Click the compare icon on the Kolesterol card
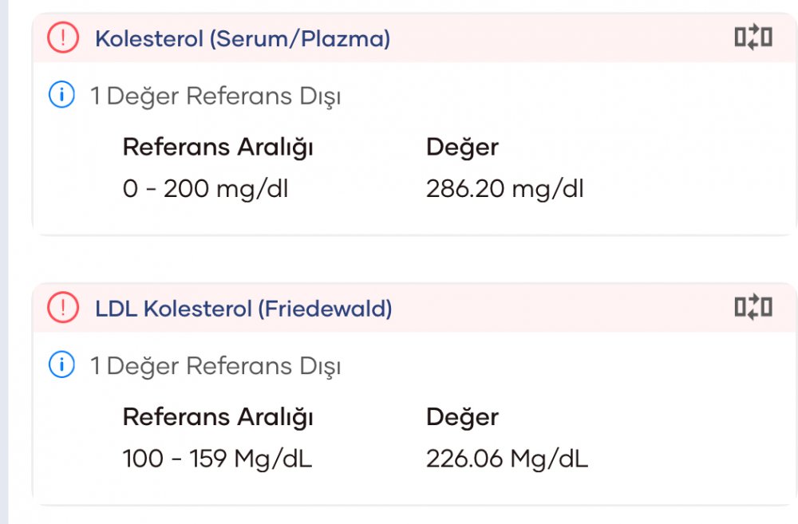This screenshot has height=524, width=798. (x=753, y=37)
